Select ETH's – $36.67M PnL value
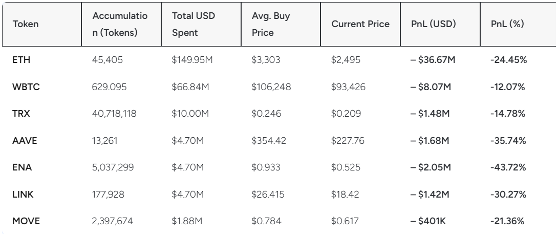Image resolution: width=558 pixels, height=236 pixels. [433, 60]
